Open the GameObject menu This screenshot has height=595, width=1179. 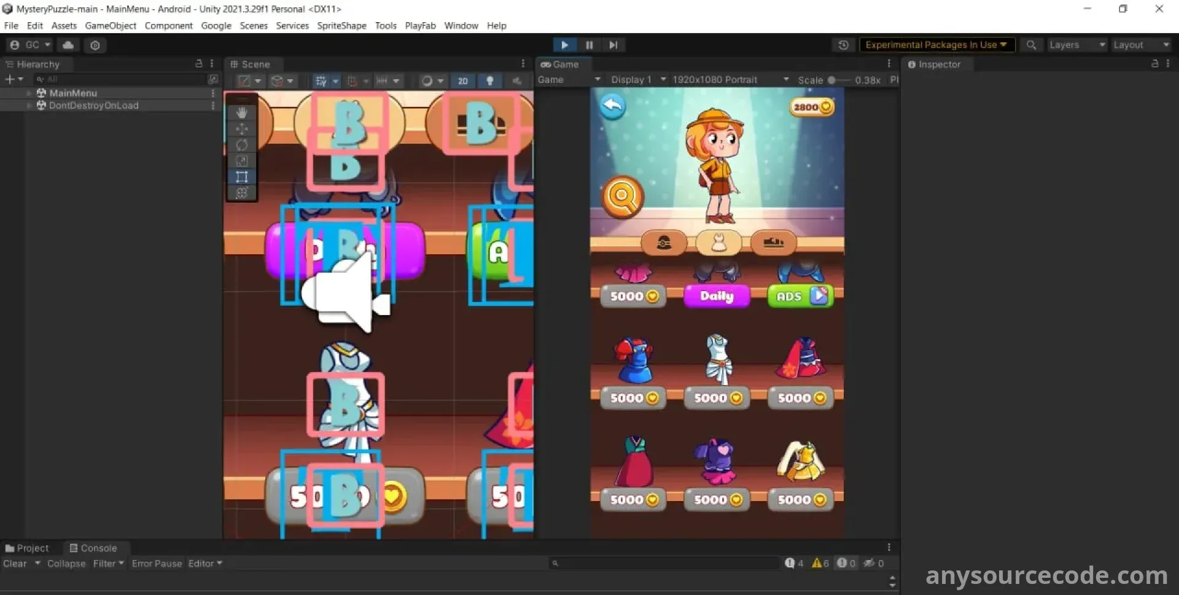pyautogui.click(x=111, y=26)
